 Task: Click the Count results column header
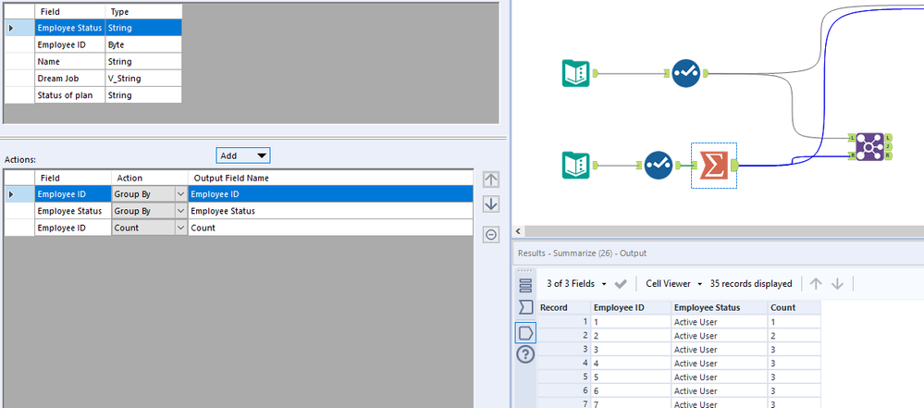pyautogui.click(x=795, y=307)
